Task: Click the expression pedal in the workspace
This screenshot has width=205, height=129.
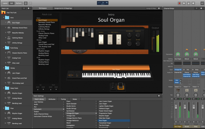Action: pyautogui.click(x=121, y=86)
